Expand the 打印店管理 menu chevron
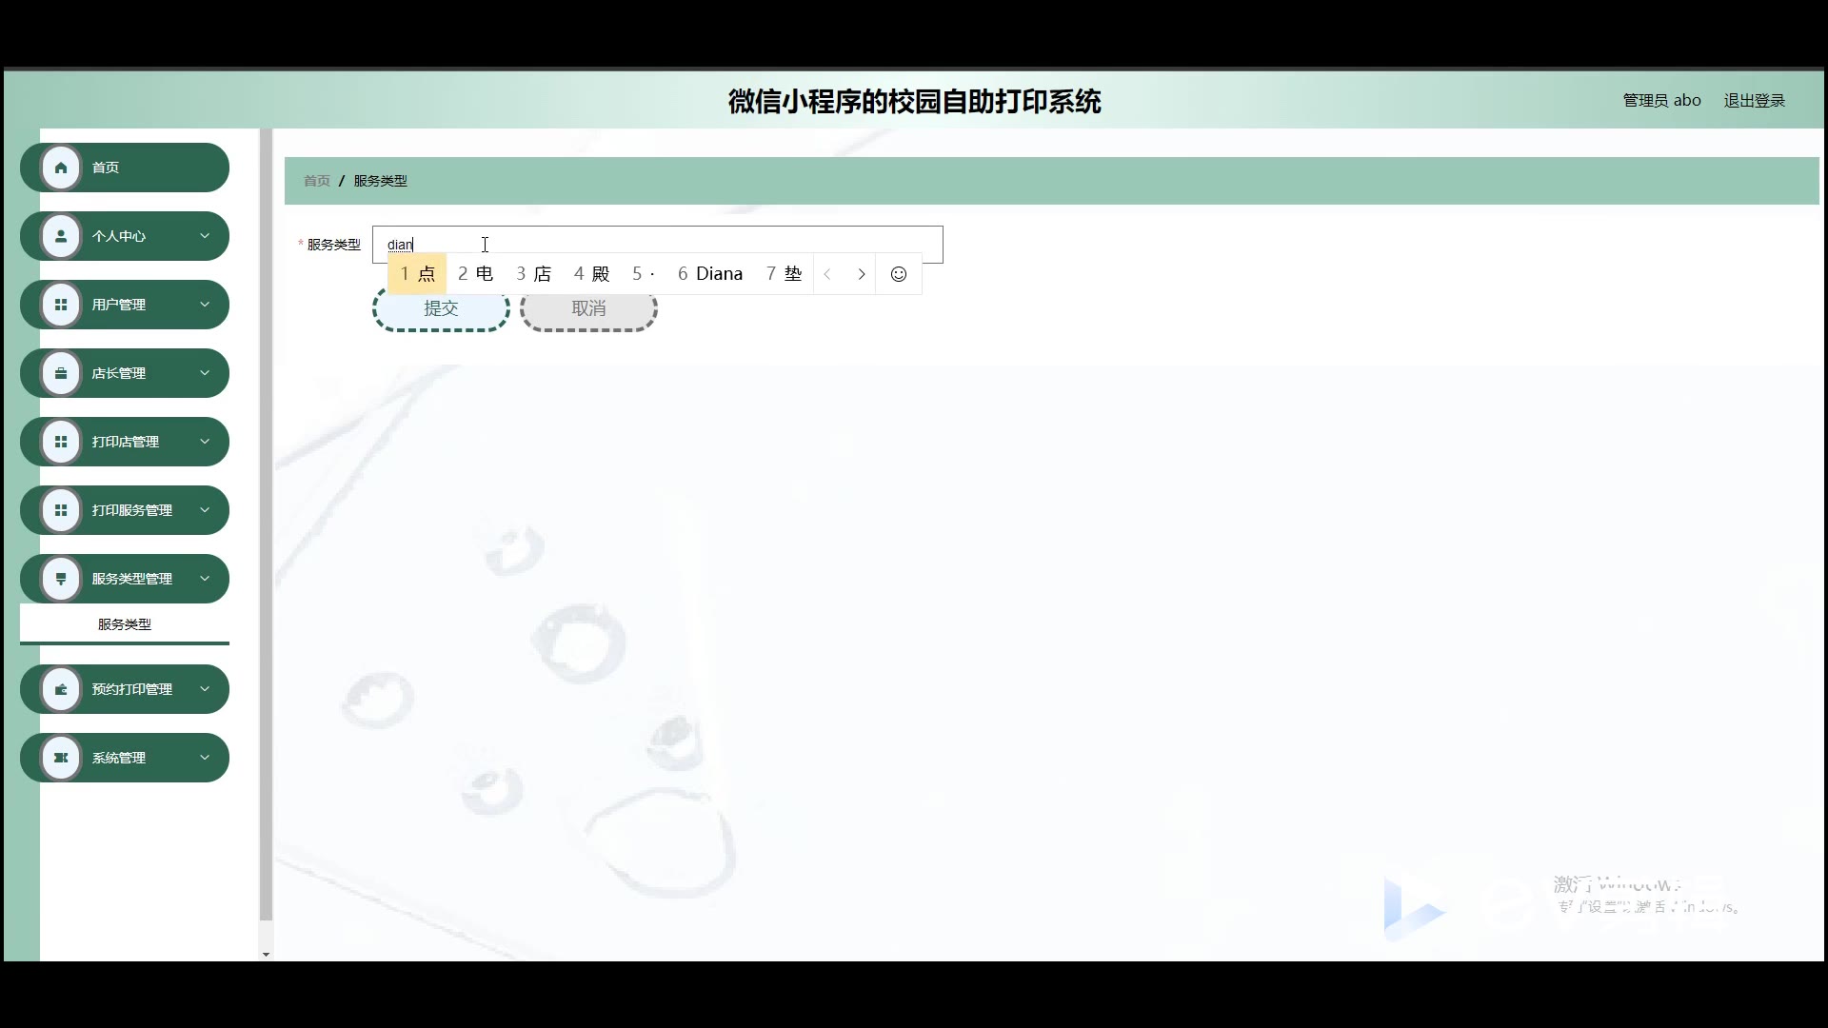 click(205, 442)
